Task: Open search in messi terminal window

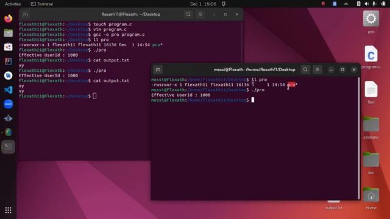Action: pyautogui.click(x=305, y=70)
